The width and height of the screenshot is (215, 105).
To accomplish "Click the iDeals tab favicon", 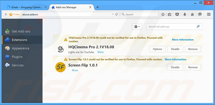I will (8, 7).
